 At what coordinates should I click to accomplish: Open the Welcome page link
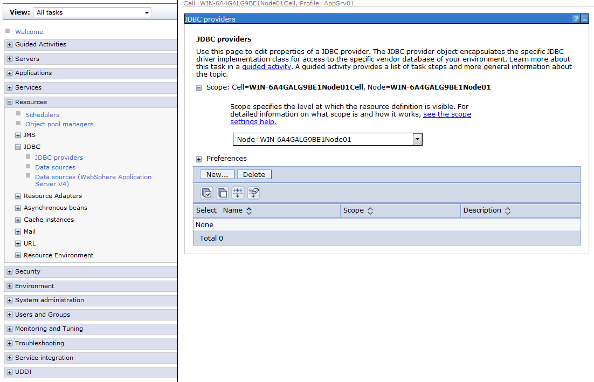click(29, 32)
